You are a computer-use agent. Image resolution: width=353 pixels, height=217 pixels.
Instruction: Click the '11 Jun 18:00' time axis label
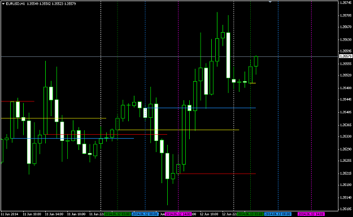(76, 214)
